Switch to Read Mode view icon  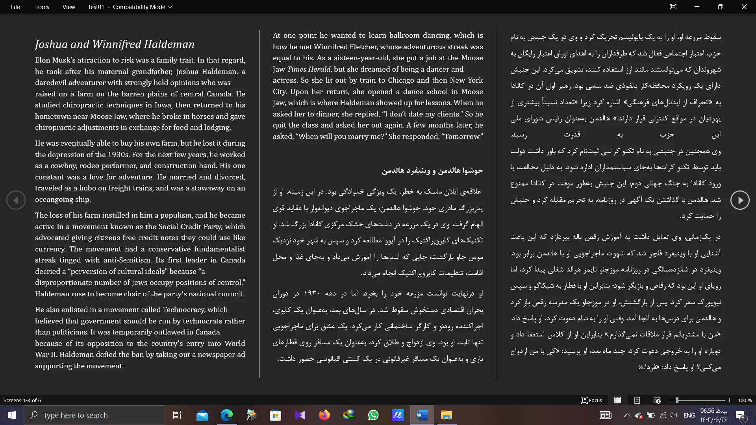617,400
